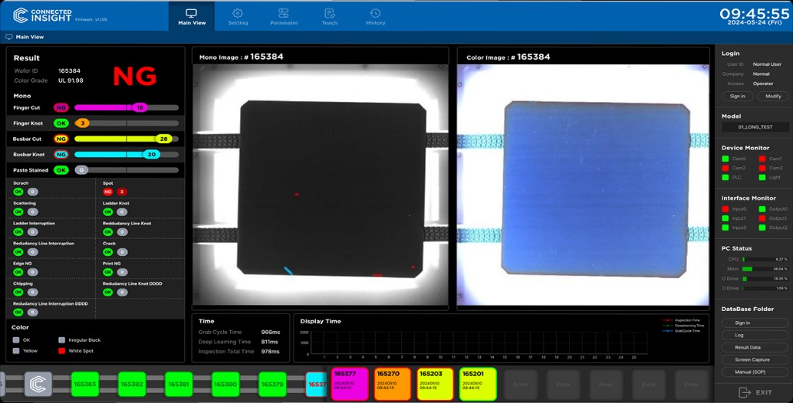
Task: Click the Irregular Black color swatch
Action: [x=62, y=340]
